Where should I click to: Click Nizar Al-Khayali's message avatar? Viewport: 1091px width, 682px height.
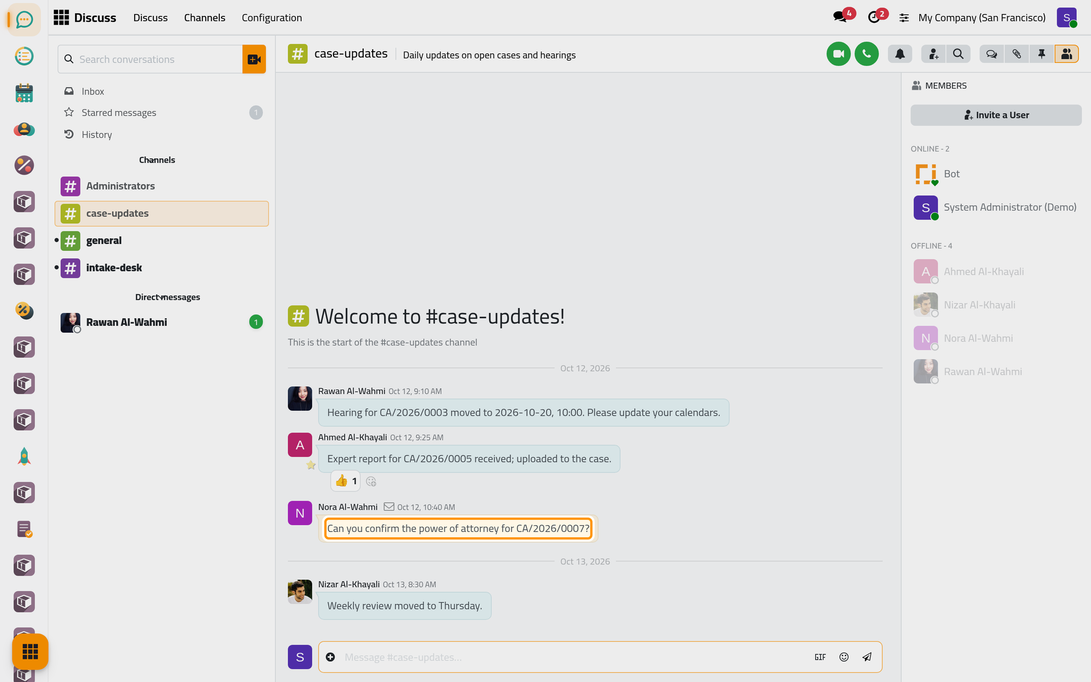(299, 592)
